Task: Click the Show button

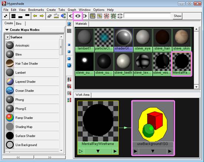Action: point(177,16)
